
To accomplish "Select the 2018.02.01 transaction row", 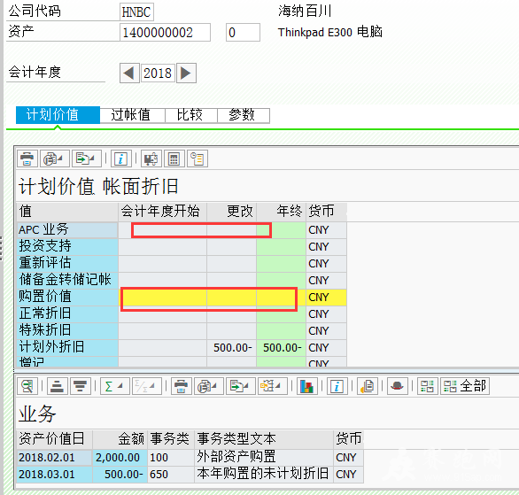I will point(190,458).
